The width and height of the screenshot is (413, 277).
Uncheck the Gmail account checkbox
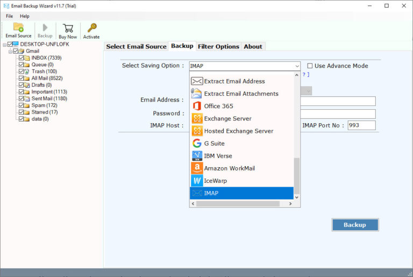tap(16, 51)
